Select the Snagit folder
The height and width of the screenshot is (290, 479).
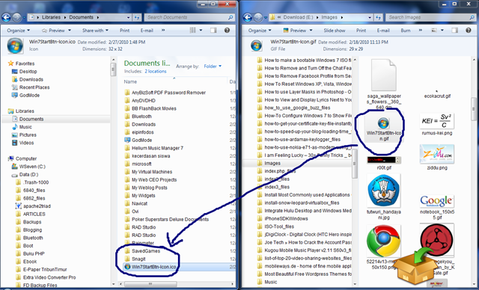point(138,259)
